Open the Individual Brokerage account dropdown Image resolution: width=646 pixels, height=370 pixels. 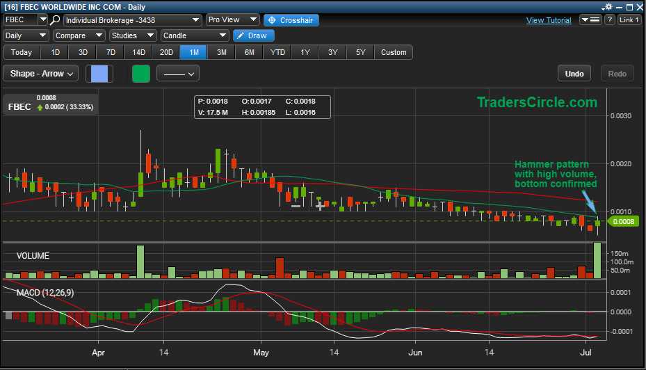click(132, 20)
